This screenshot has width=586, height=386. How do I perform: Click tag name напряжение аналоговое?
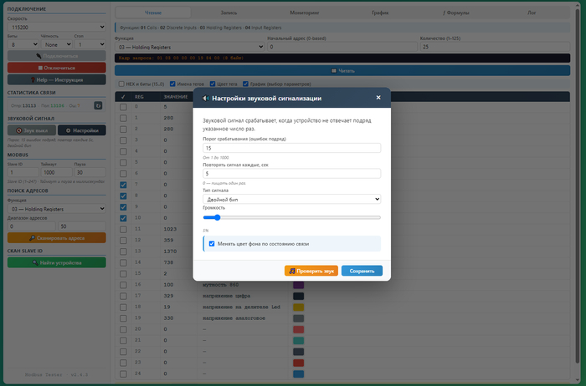(x=234, y=318)
